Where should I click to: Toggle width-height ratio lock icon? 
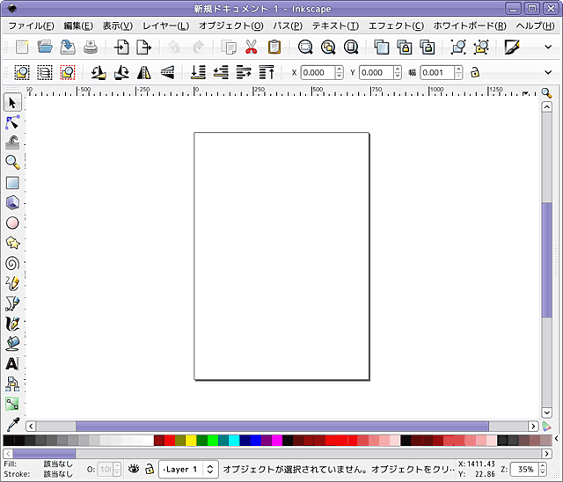[475, 73]
